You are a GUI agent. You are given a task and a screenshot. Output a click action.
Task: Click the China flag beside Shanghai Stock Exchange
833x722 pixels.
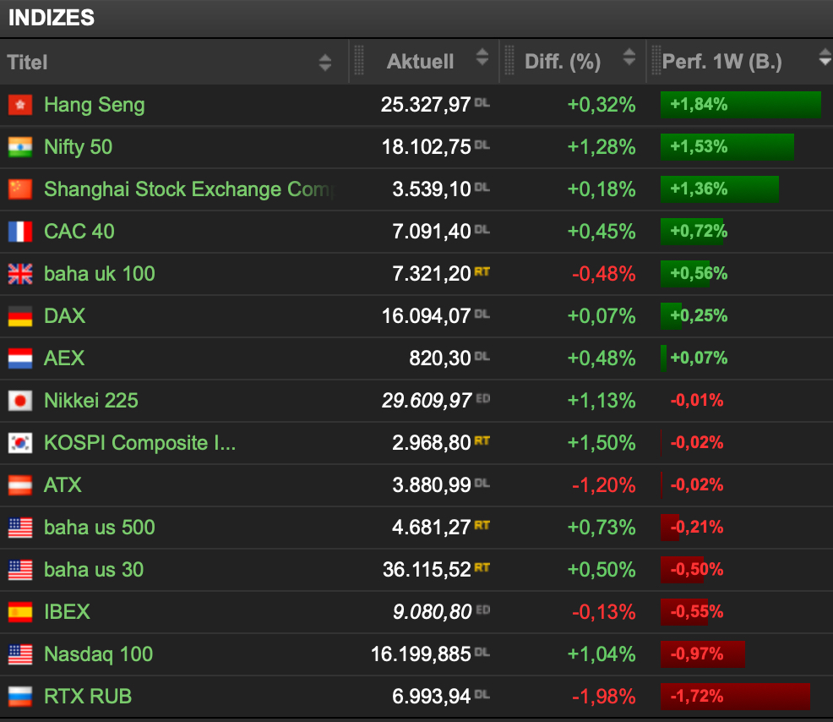pos(20,189)
